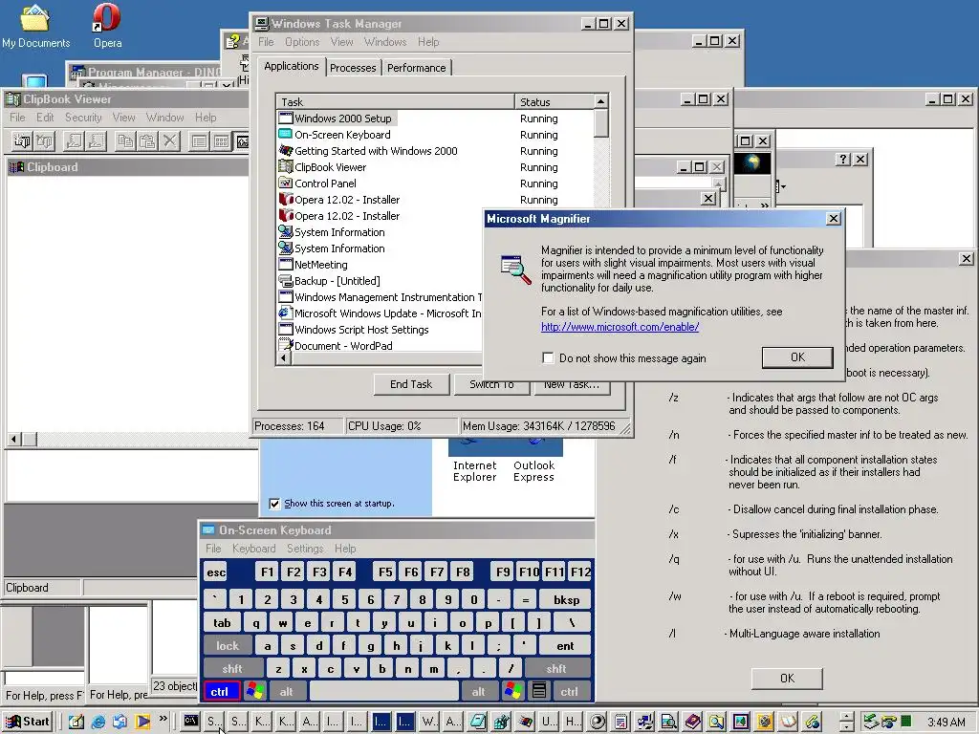Click OK in Microsoft Magnifier dialog

(x=797, y=357)
